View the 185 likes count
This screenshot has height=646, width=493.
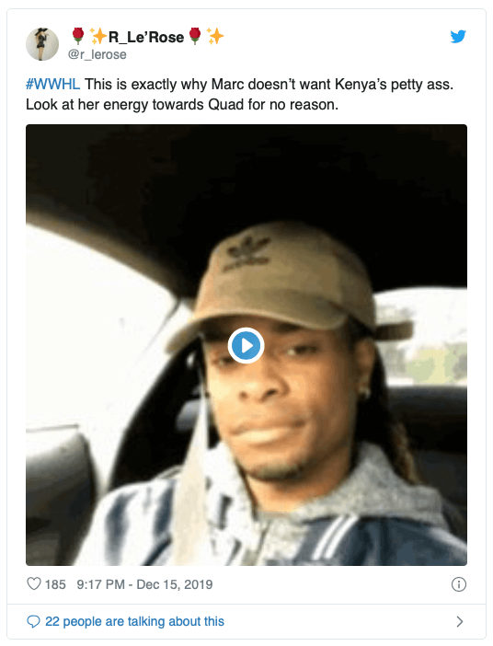55,584
